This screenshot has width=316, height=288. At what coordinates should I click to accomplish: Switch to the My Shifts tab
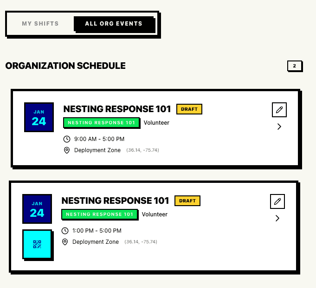[40, 24]
